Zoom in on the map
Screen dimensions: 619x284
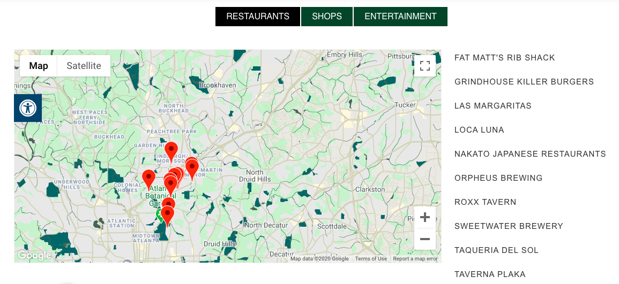point(425,217)
